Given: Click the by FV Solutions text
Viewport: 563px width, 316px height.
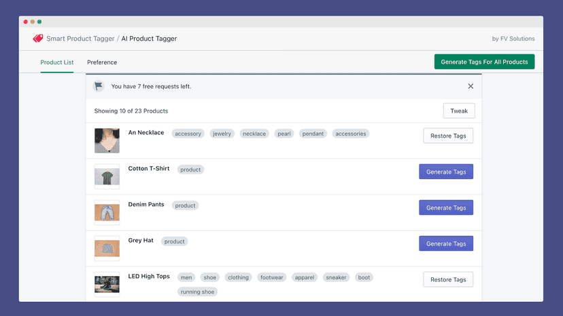Looking at the screenshot, I should pyautogui.click(x=513, y=39).
